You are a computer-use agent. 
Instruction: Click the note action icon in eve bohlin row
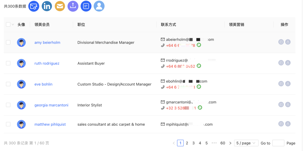pyautogui.click(x=281, y=83)
